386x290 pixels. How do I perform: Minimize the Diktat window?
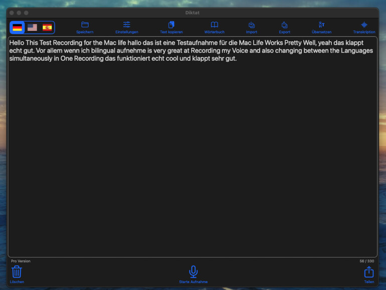click(x=19, y=13)
